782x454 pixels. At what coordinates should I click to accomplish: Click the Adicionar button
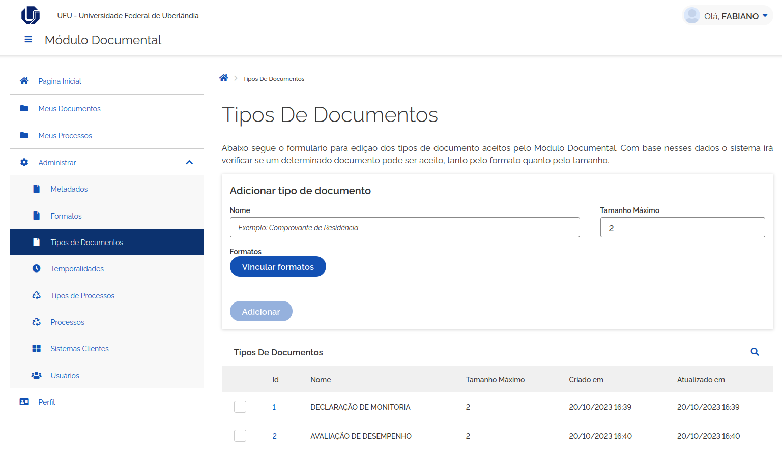[261, 311]
